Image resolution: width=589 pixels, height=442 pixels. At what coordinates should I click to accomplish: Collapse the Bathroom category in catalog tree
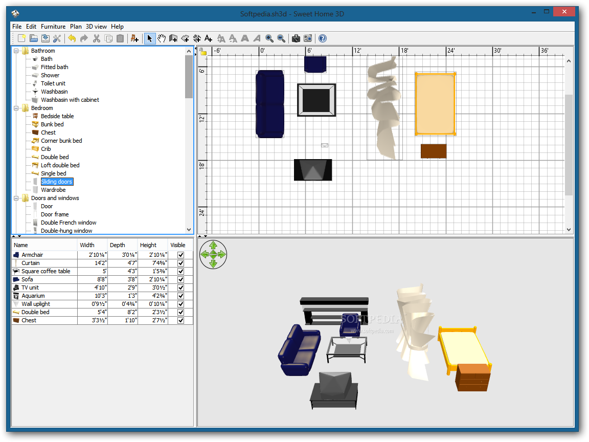[16, 51]
